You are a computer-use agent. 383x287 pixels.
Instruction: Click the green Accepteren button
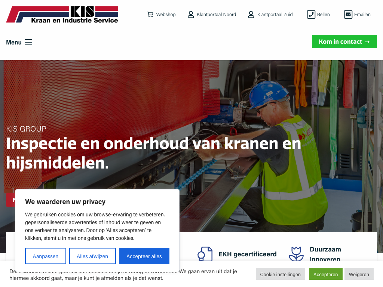point(326,274)
